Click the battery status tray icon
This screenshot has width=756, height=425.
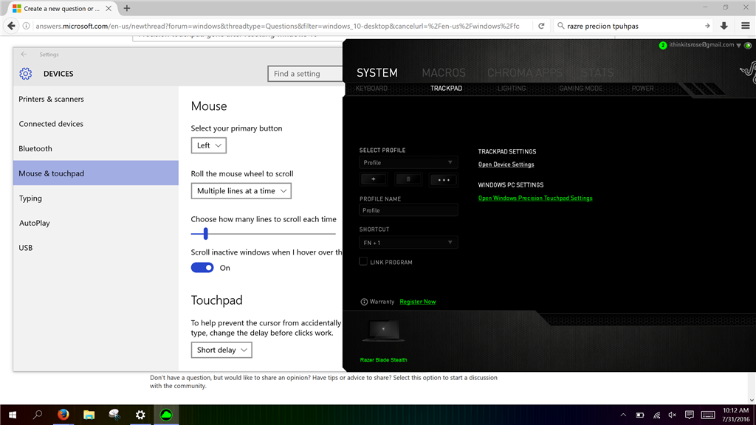(x=640, y=415)
